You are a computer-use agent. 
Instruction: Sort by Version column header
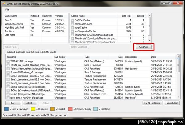[x=60, y=16]
